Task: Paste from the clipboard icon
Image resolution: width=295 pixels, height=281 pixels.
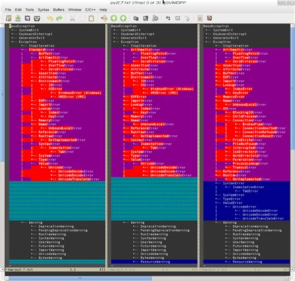Action: coord(91,18)
